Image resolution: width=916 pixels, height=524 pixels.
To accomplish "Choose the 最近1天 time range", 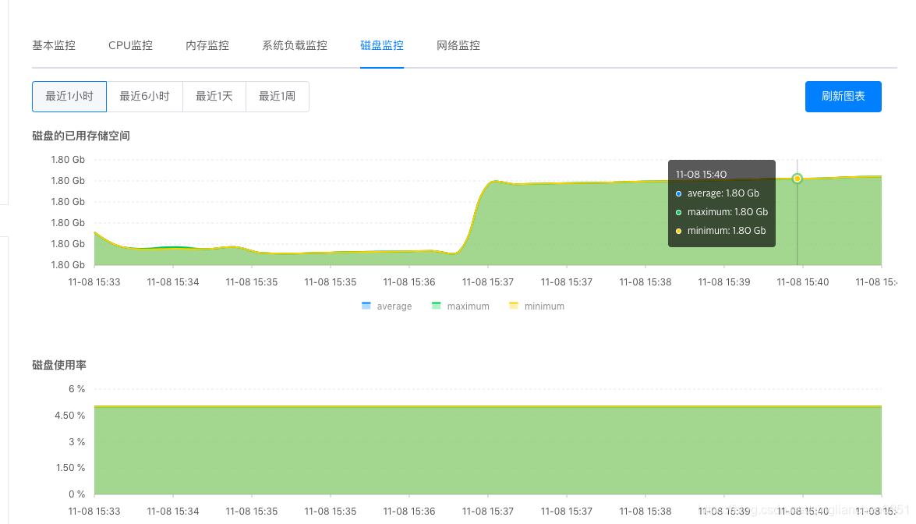I will 214,97.
